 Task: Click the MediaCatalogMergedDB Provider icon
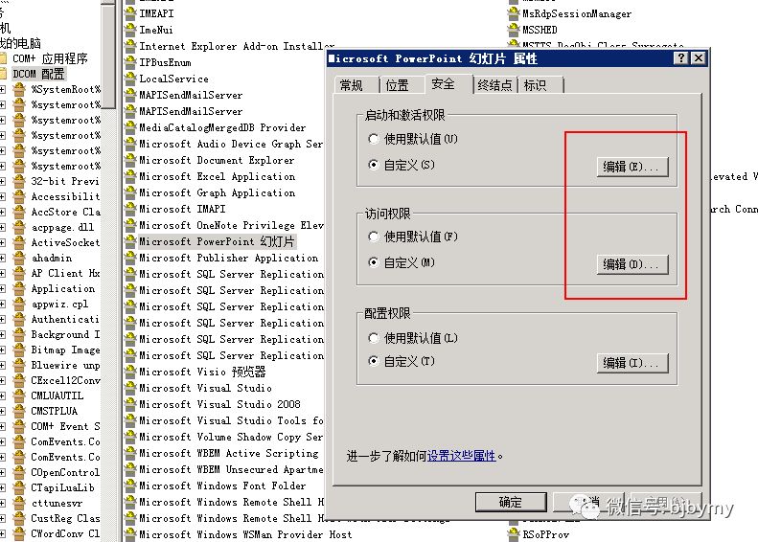coord(130,127)
